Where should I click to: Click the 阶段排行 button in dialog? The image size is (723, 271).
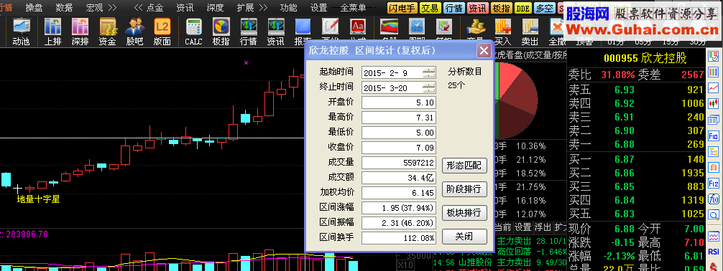coord(464,189)
